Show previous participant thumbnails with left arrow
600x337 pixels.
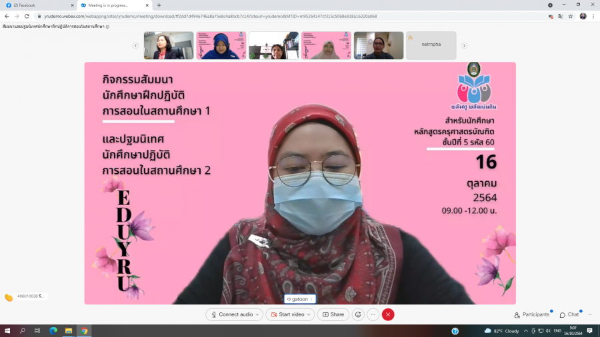[x=136, y=46]
